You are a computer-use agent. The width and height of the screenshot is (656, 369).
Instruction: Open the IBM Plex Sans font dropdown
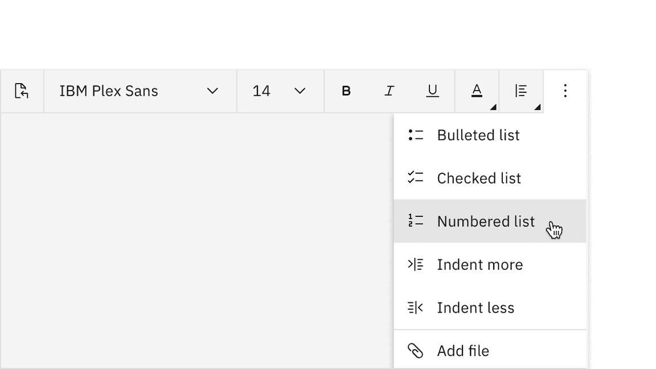[x=140, y=91]
